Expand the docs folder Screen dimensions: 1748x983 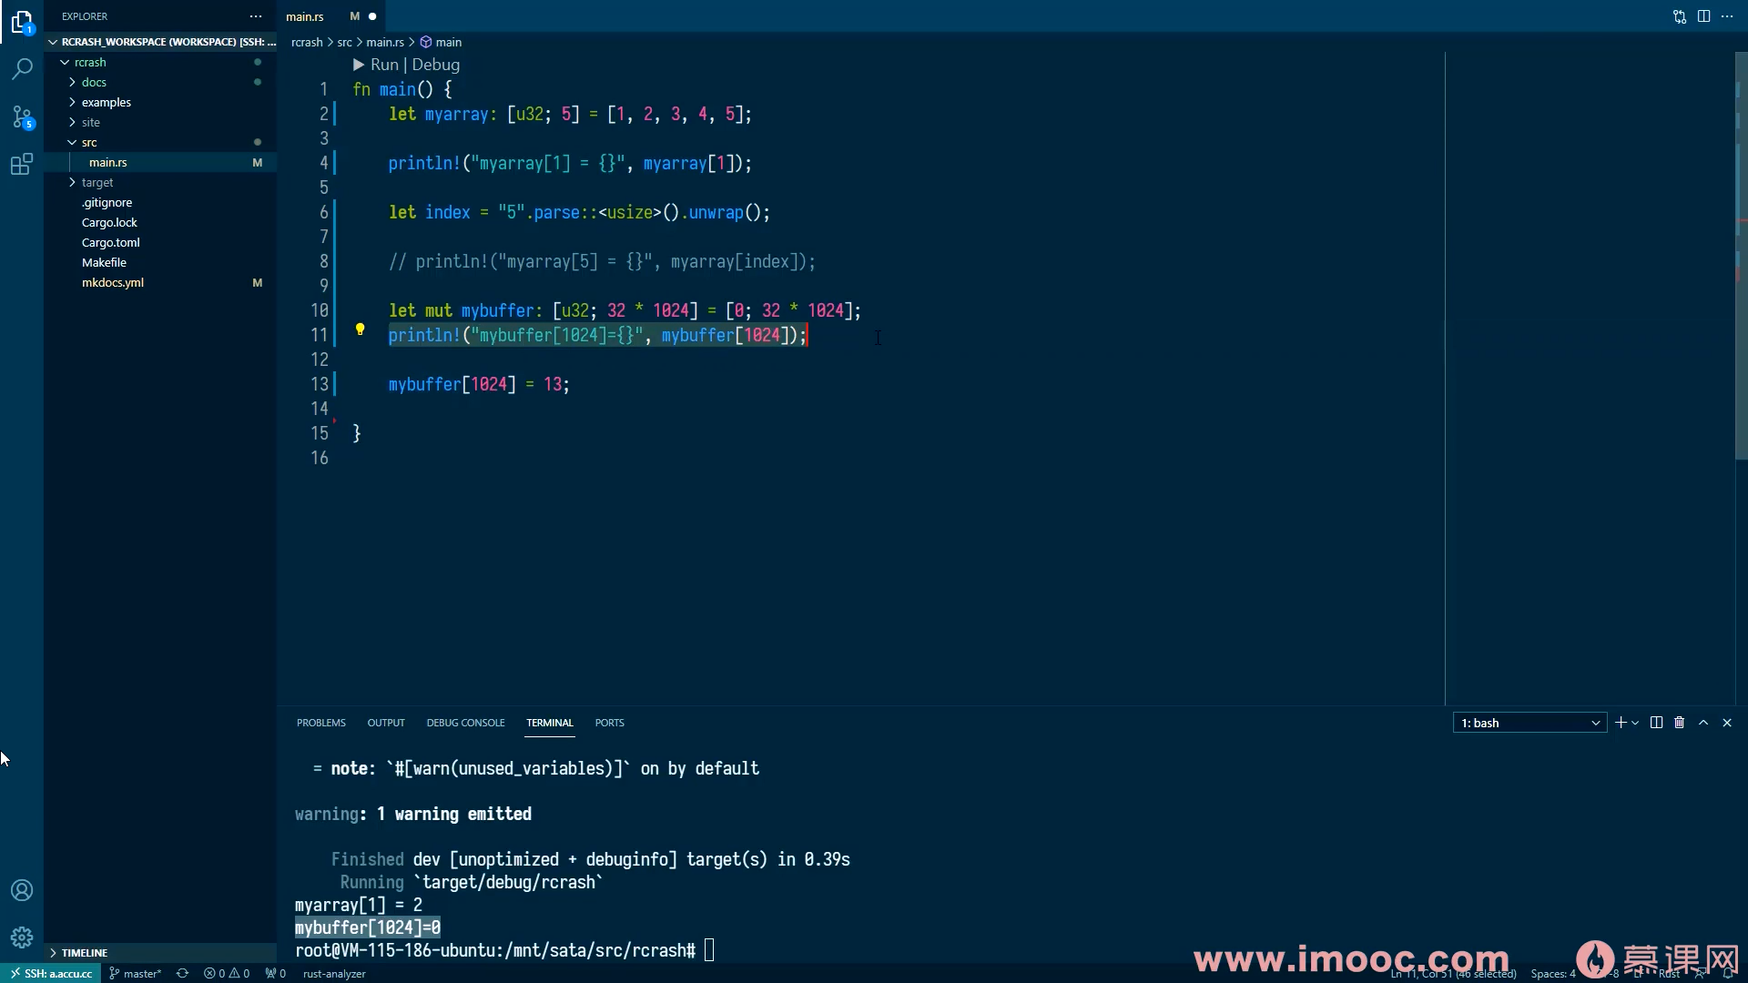pos(72,82)
